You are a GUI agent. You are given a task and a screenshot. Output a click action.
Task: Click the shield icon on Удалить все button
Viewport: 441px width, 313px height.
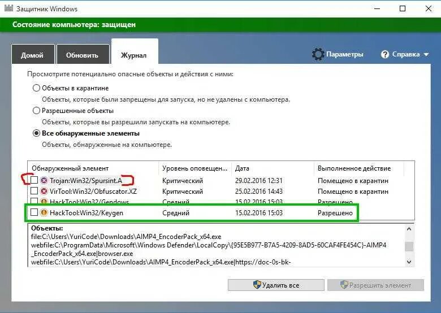(257, 285)
